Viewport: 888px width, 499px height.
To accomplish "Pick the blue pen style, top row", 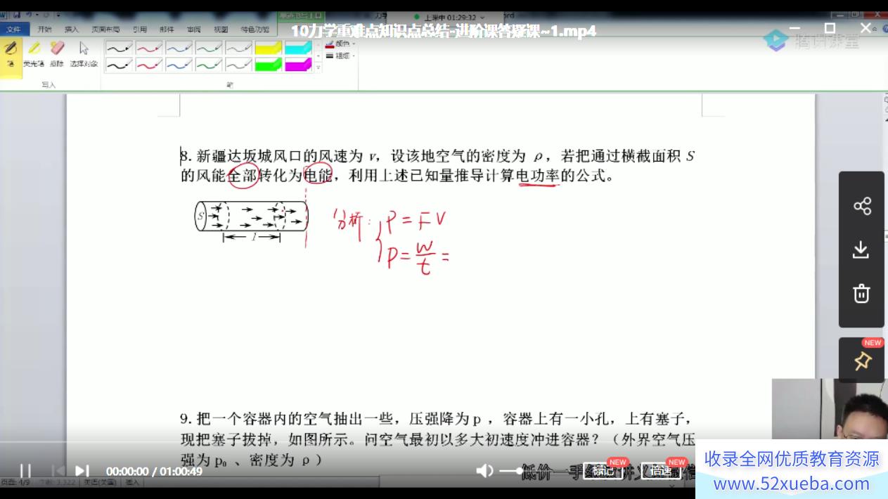I will tap(179, 48).
